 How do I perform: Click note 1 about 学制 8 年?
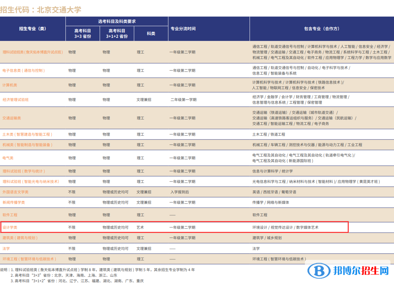(97, 270)
